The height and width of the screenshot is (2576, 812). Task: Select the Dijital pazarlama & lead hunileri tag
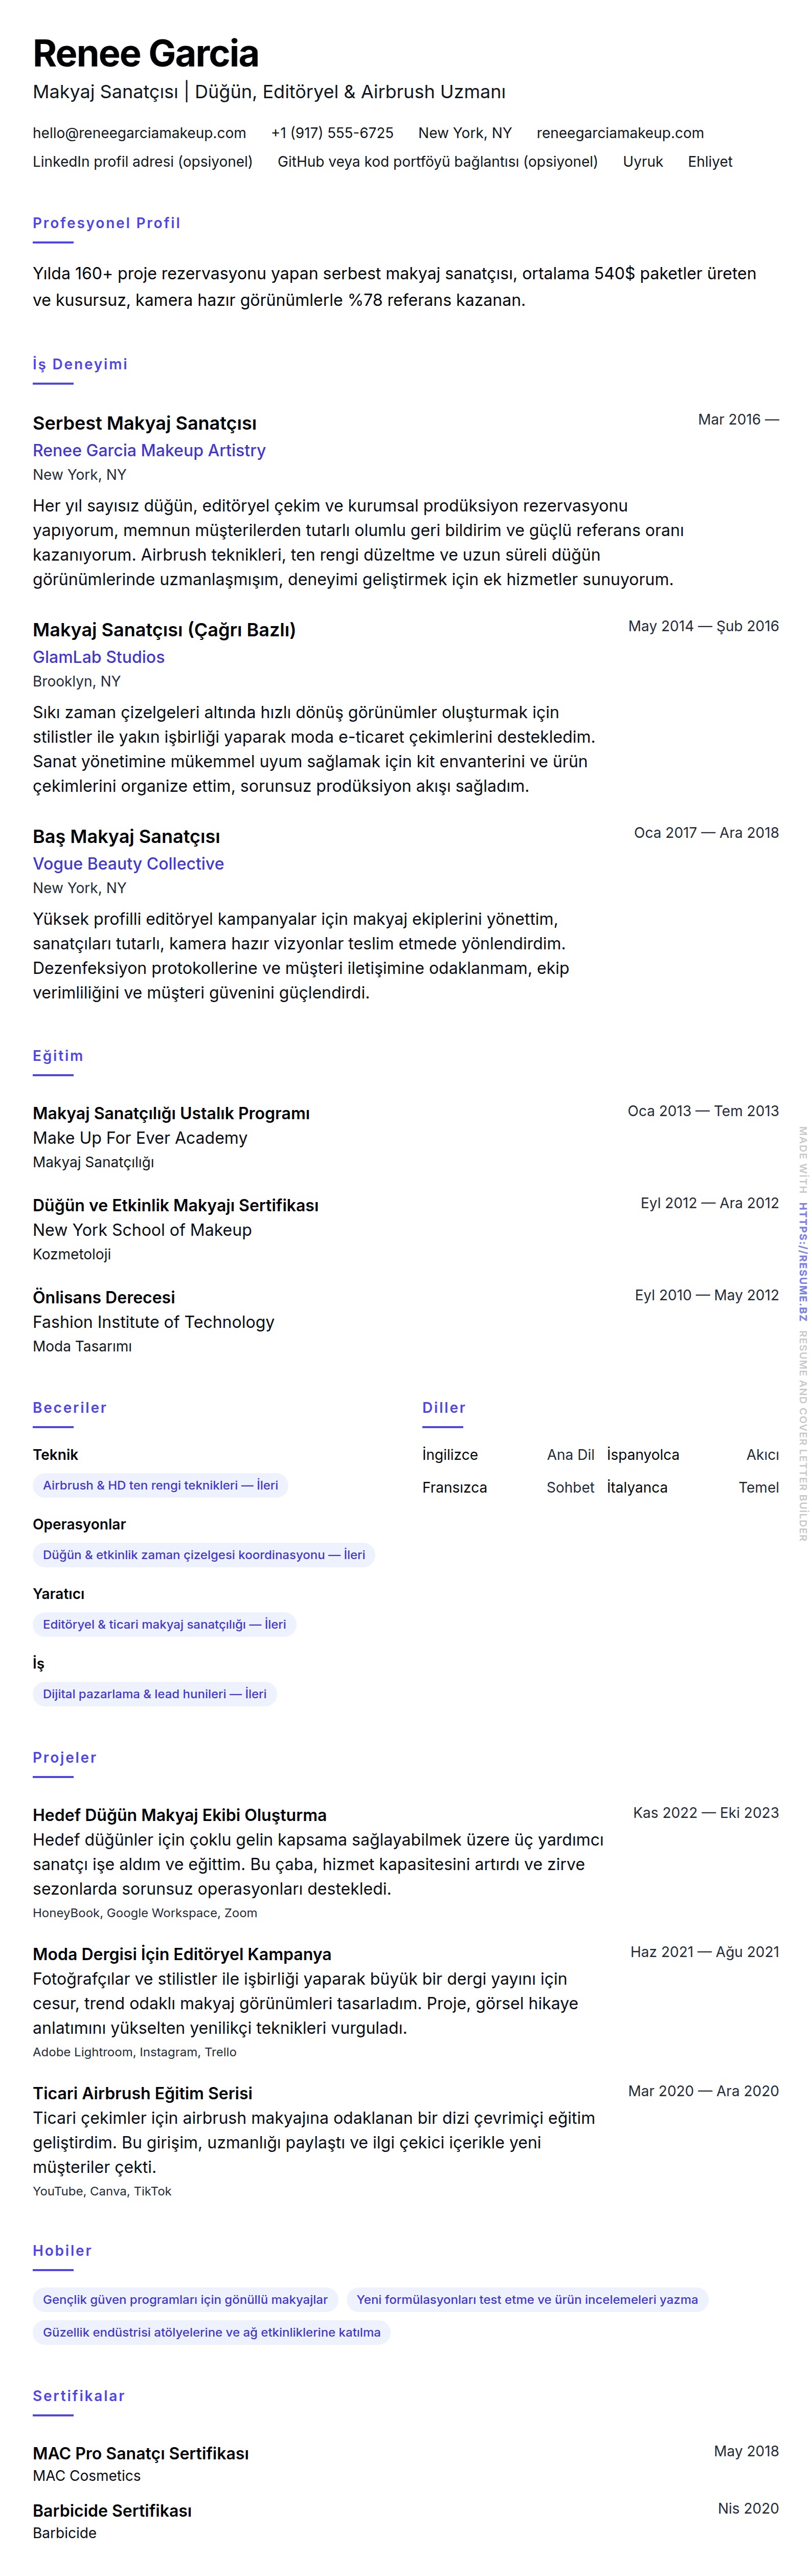(x=154, y=1693)
